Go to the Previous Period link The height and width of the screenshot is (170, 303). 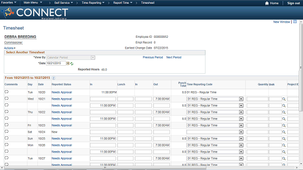pos(152,58)
